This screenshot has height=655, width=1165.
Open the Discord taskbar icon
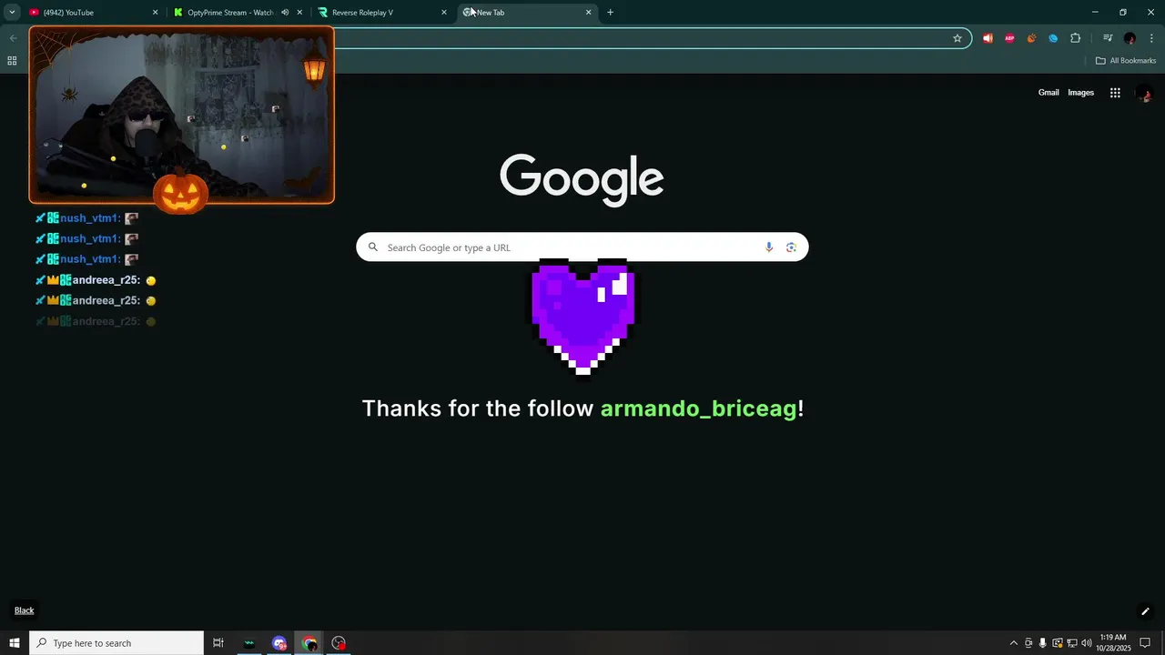coord(279,643)
